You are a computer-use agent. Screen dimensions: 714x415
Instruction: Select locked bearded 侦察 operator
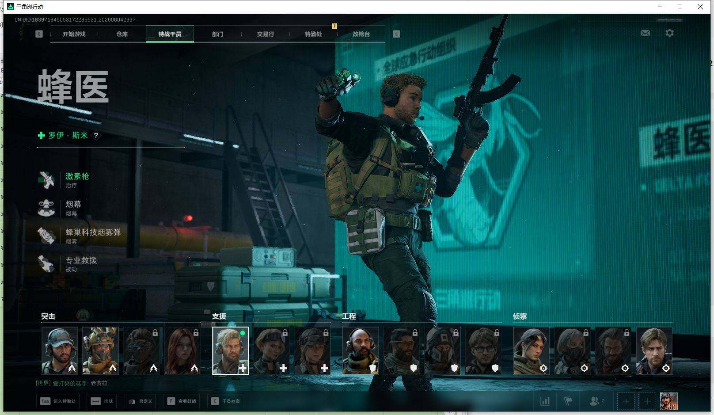coord(613,350)
